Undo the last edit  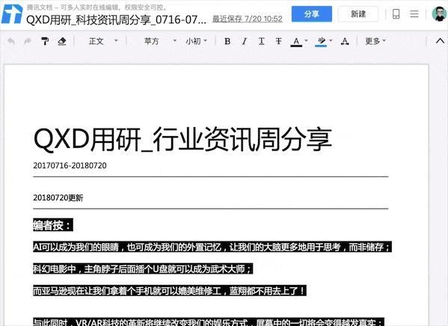coord(11,41)
